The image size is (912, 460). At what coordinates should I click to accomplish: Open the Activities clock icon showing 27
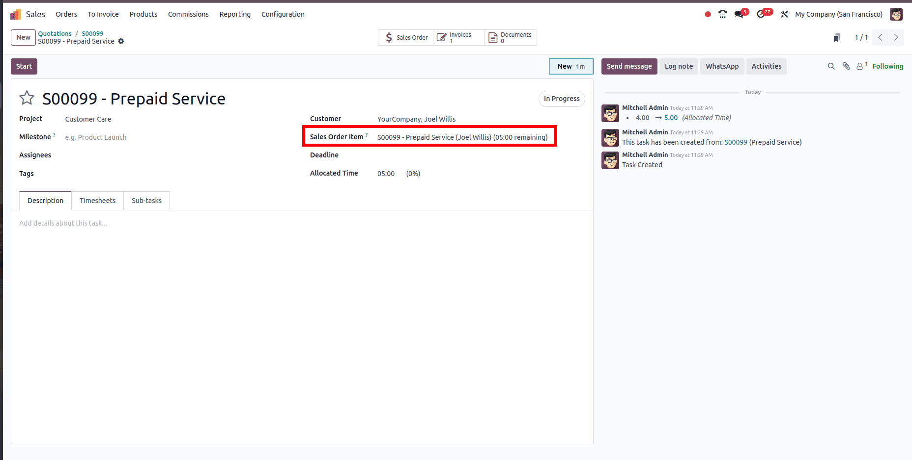pyautogui.click(x=761, y=14)
